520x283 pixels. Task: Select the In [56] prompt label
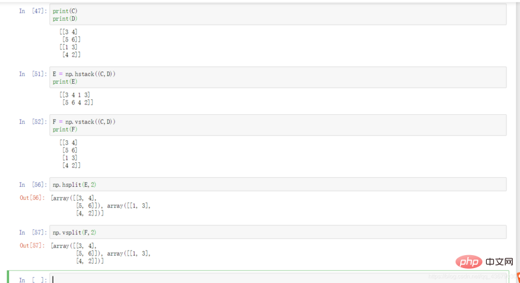tap(33, 184)
